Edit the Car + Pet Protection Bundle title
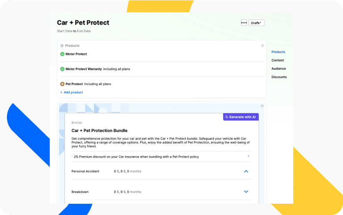The width and height of the screenshot is (343, 215). pos(99,130)
